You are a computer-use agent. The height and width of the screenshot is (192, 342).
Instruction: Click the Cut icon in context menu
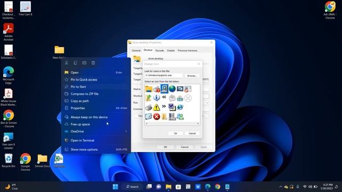66,63
